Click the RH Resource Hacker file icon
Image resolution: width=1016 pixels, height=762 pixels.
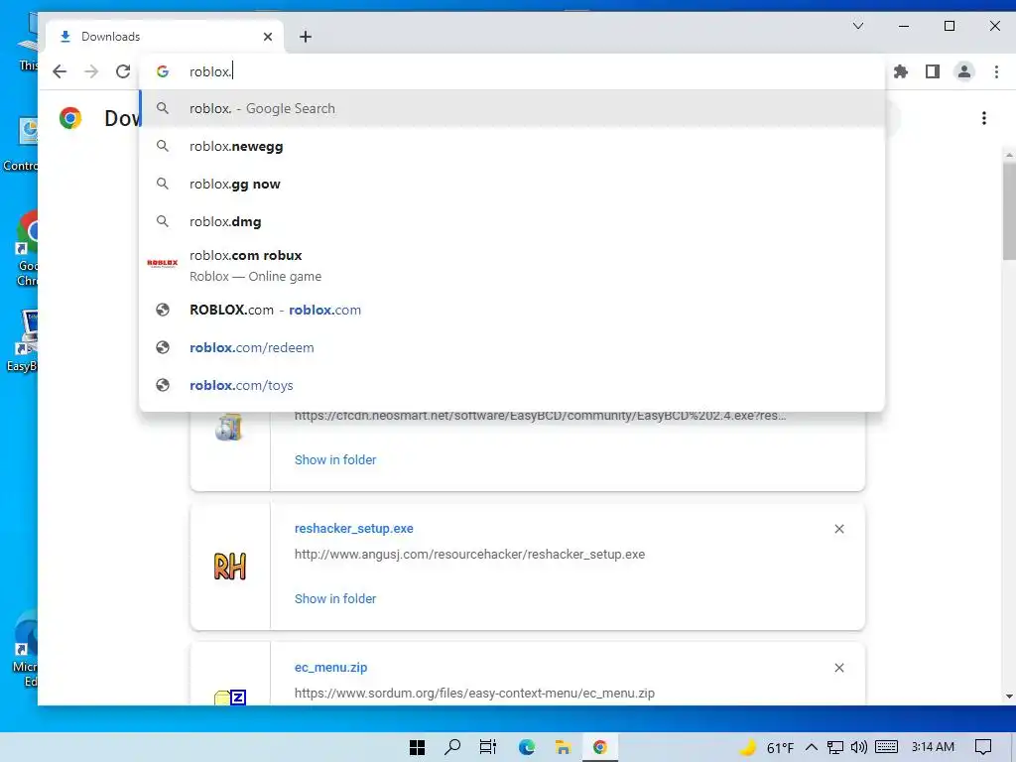(x=230, y=567)
